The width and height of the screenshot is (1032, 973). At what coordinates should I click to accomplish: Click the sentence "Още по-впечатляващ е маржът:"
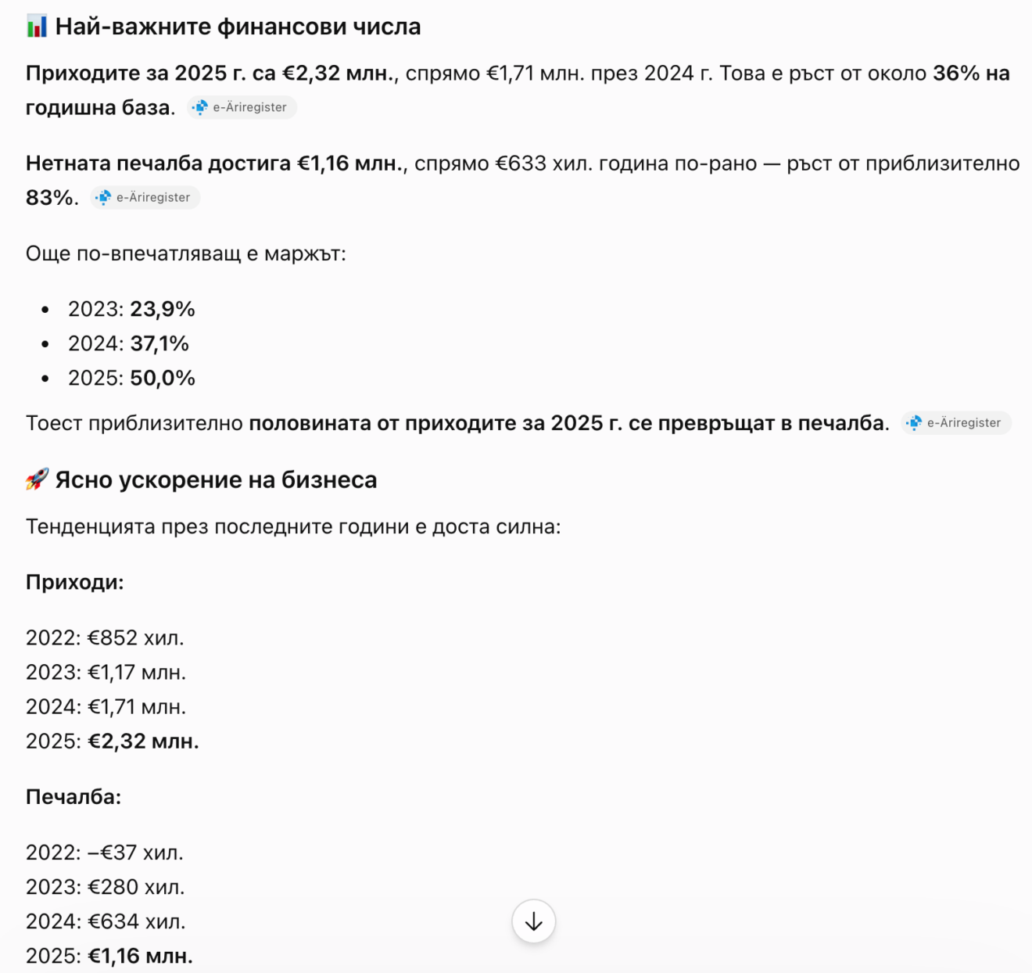pos(186,253)
